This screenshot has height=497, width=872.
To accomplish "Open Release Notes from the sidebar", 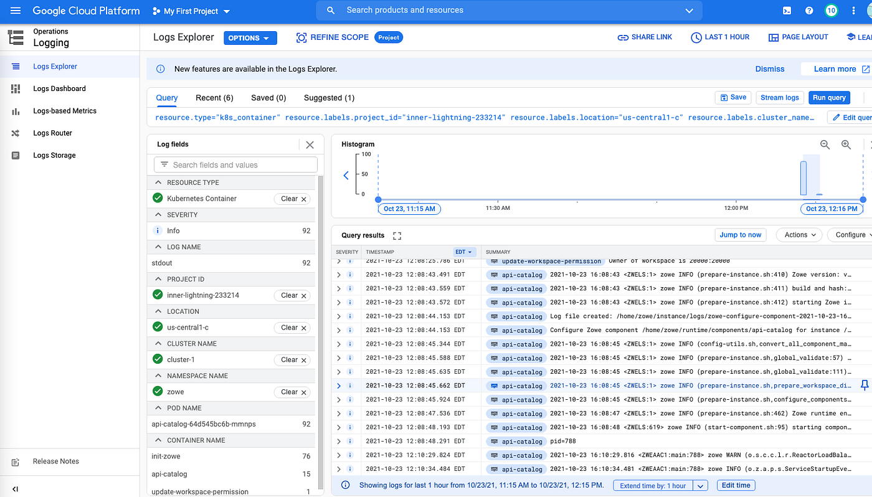I will pyautogui.click(x=56, y=462).
